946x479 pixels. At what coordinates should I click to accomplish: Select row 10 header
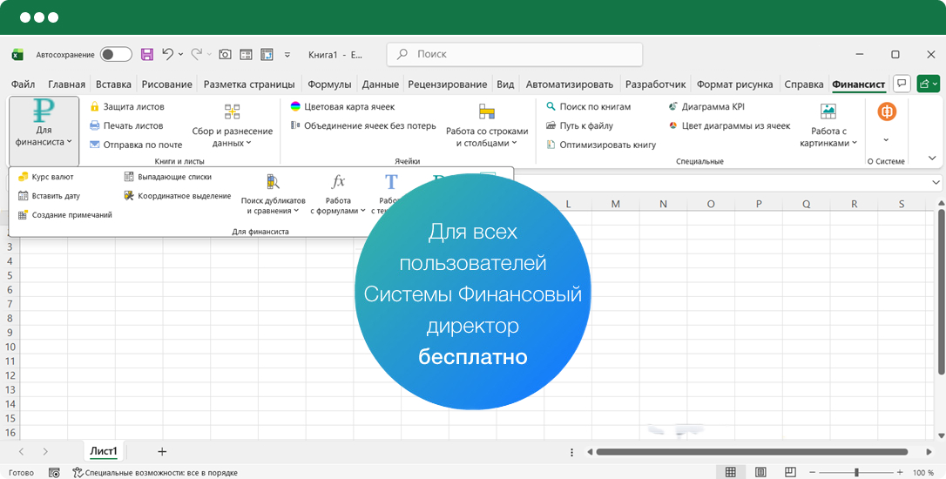tap(10, 347)
